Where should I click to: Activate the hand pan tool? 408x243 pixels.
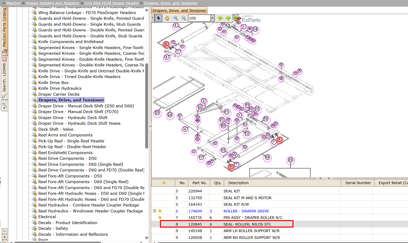[x=166, y=18]
